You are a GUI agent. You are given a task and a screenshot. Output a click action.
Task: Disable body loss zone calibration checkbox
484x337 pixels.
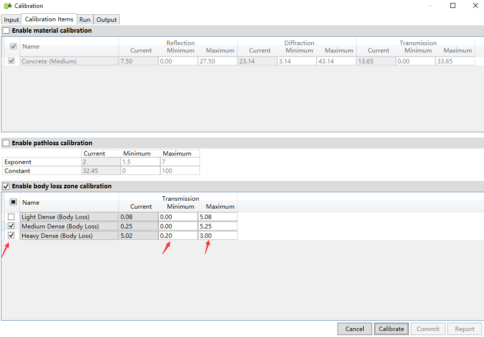tap(6, 186)
